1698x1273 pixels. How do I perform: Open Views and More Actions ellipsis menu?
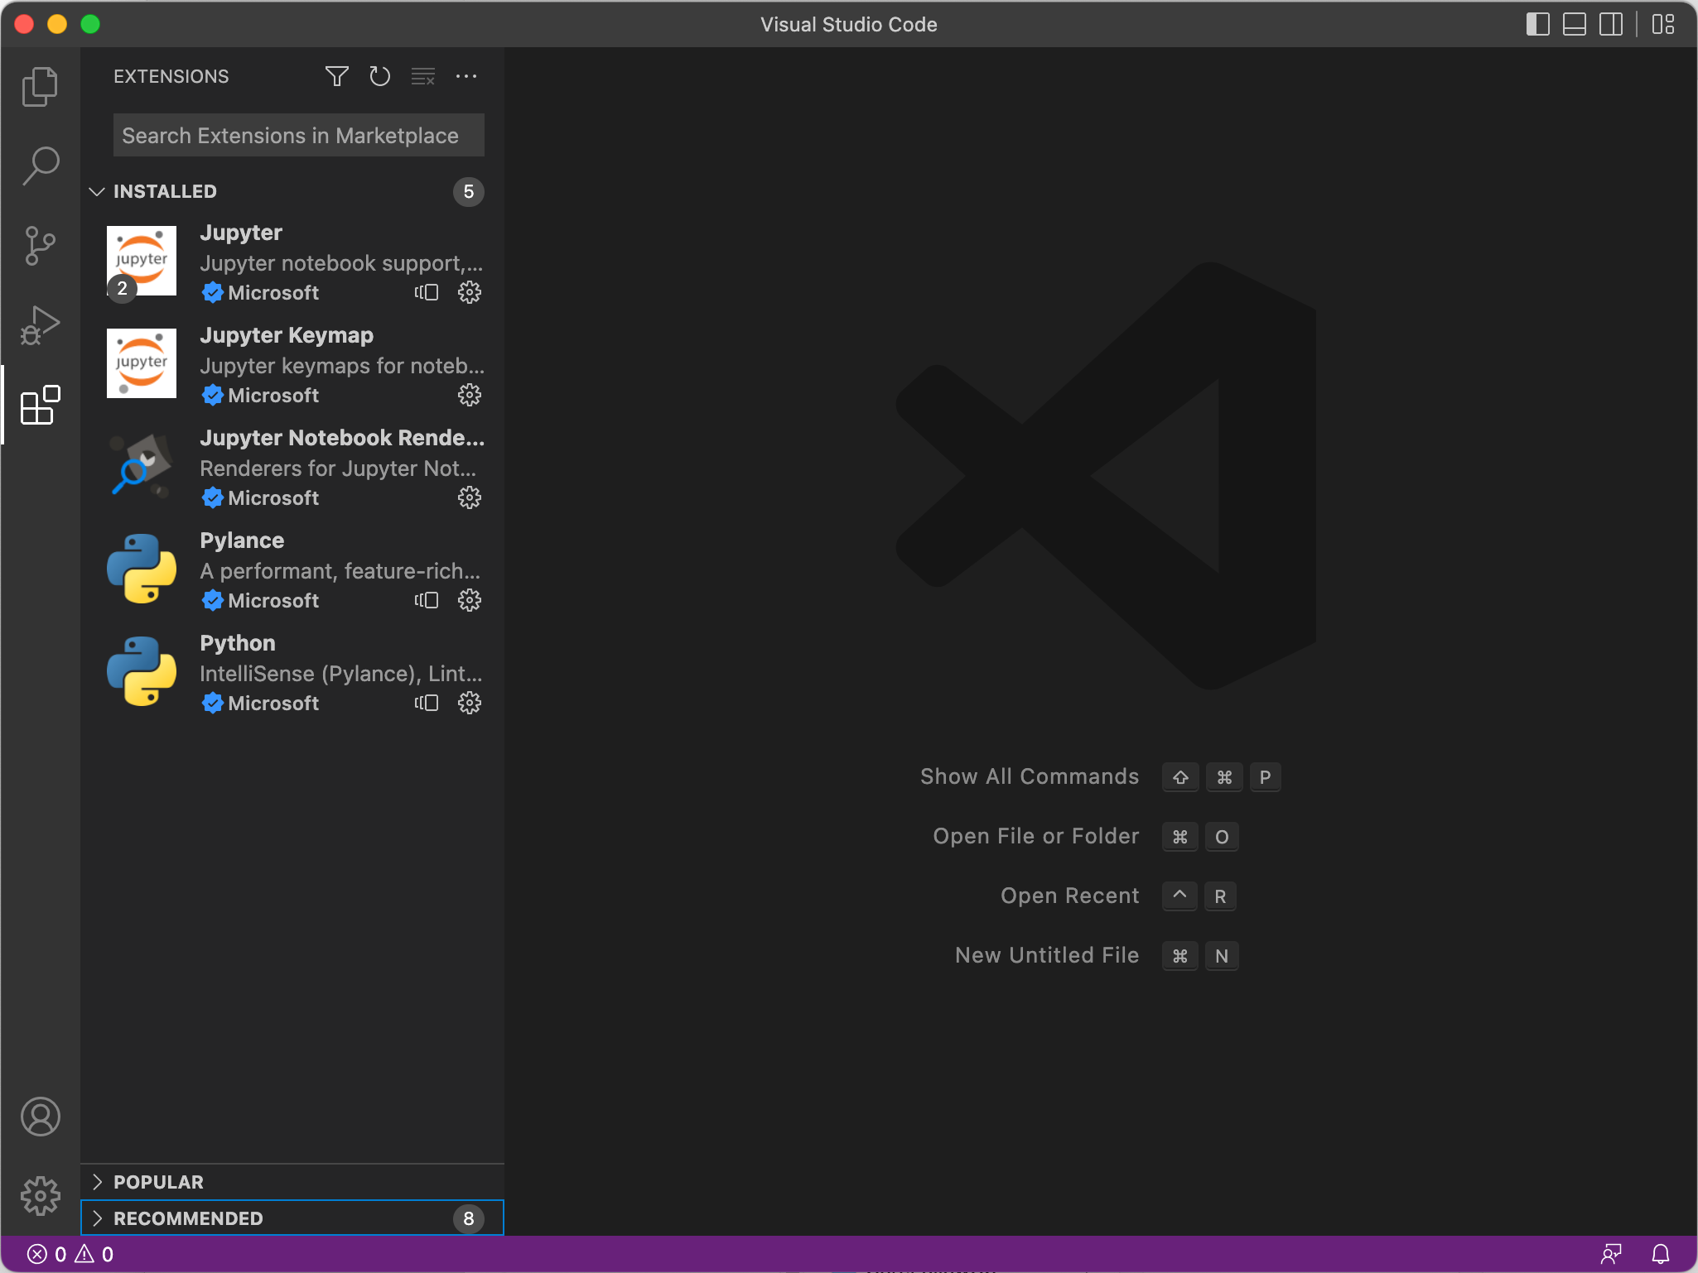tap(466, 77)
